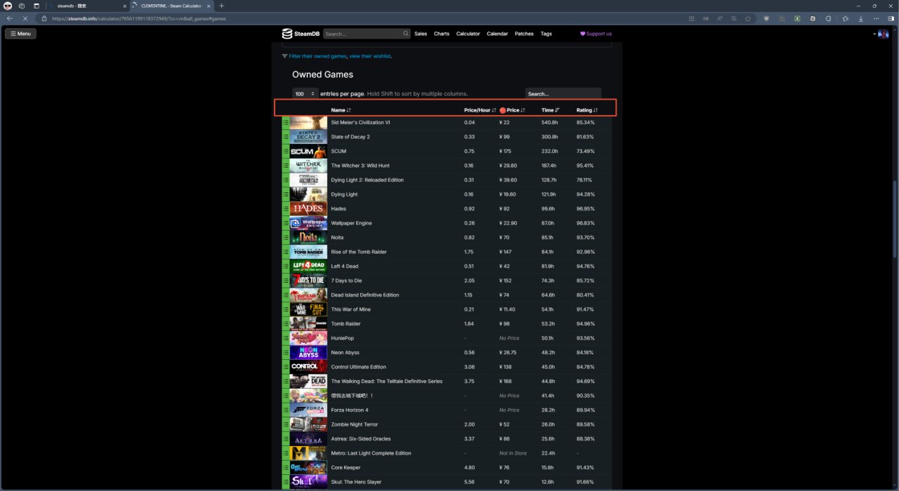Screen dimensions: 899x491
Task: Open the user avatar dropdown at top right
Action: (881, 34)
